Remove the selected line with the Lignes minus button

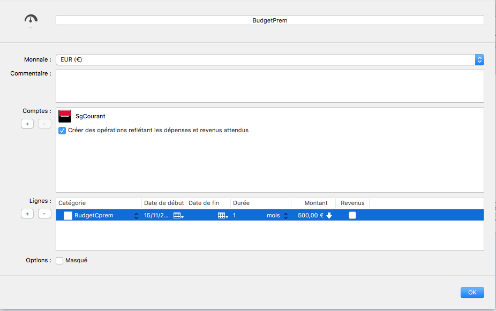coord(44,214)
